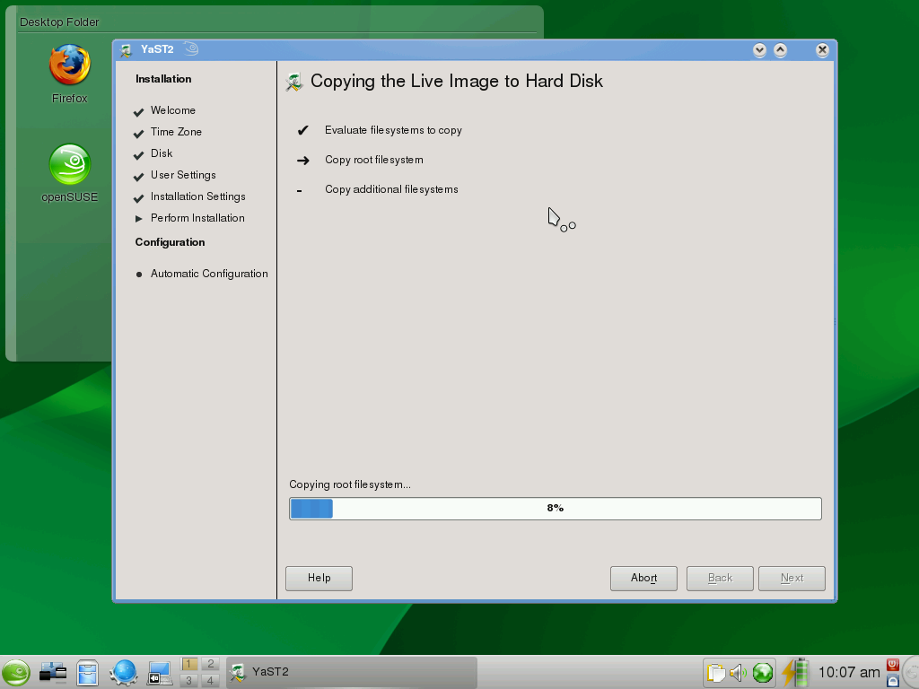Click the Help button
This screenshot has width=919, height=689.
click(318, 578)
